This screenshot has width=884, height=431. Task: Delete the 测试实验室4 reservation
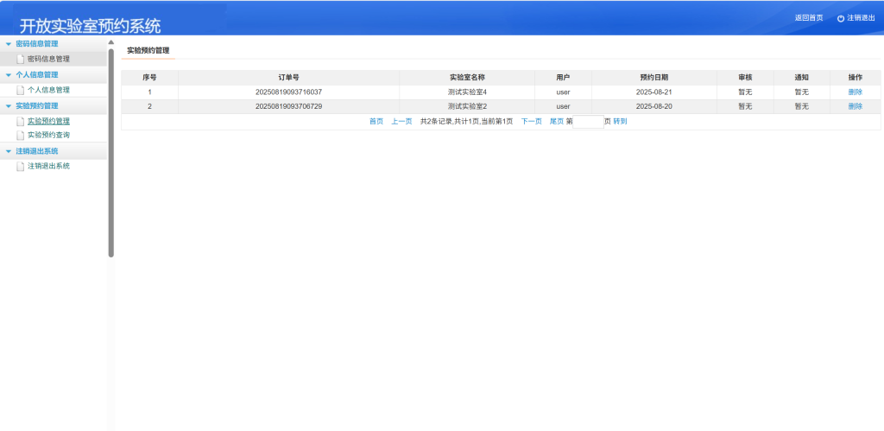pyautogui.click(x=856, y=92)
